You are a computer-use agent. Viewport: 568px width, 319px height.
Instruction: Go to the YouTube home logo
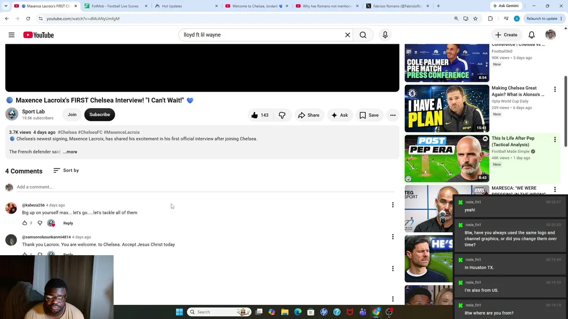point(39,35)
